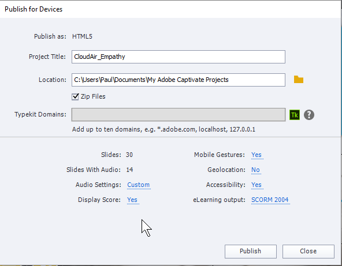Click the 'Add up to ten domains' hint
Image resolution: width=342 pixels, height=266 pixels.
(x=163, y=129)
